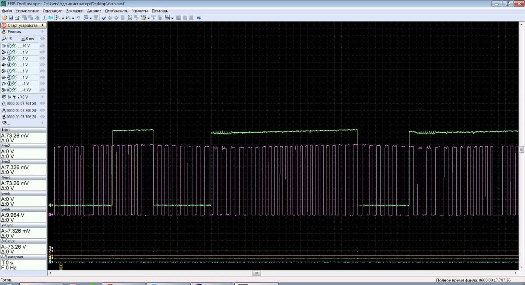Click the undo arrow toolbar icon
The image size is (525, 285).
[x=78, y=18]
